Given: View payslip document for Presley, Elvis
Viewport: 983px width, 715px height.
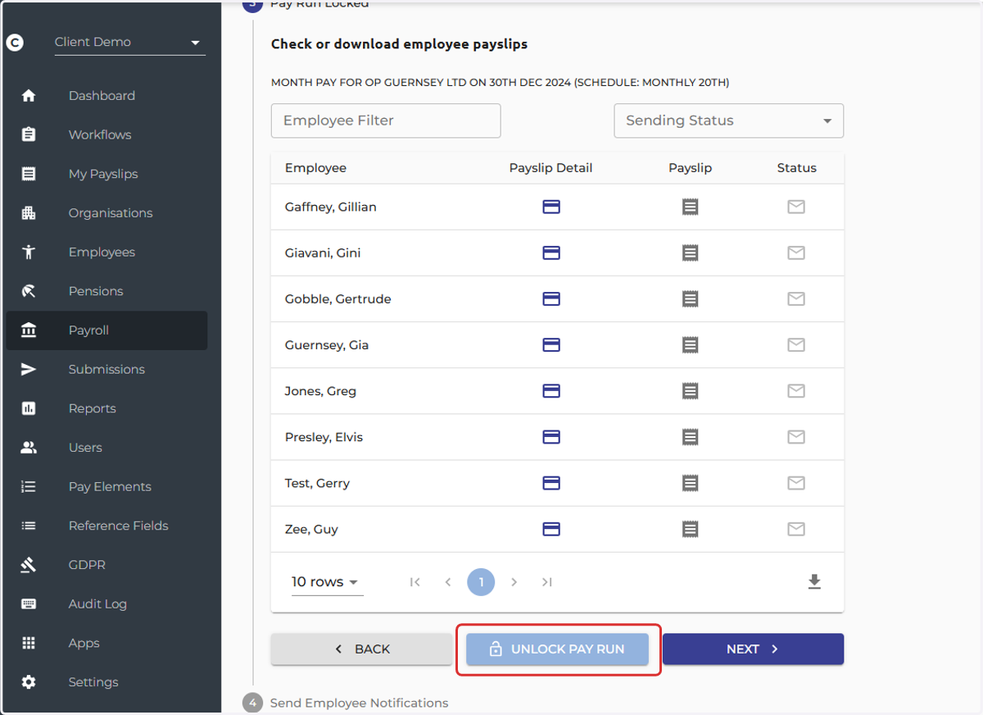Looking at the screenshot, I should [691, 437].
